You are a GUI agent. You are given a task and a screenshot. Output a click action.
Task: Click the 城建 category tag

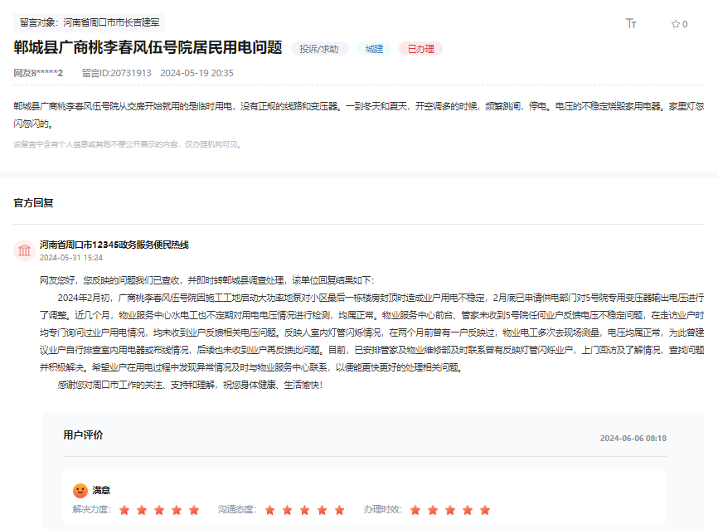(374, 49)
